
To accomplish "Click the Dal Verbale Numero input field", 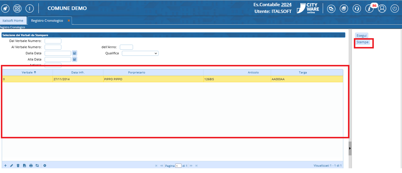I will coord(53,41).
